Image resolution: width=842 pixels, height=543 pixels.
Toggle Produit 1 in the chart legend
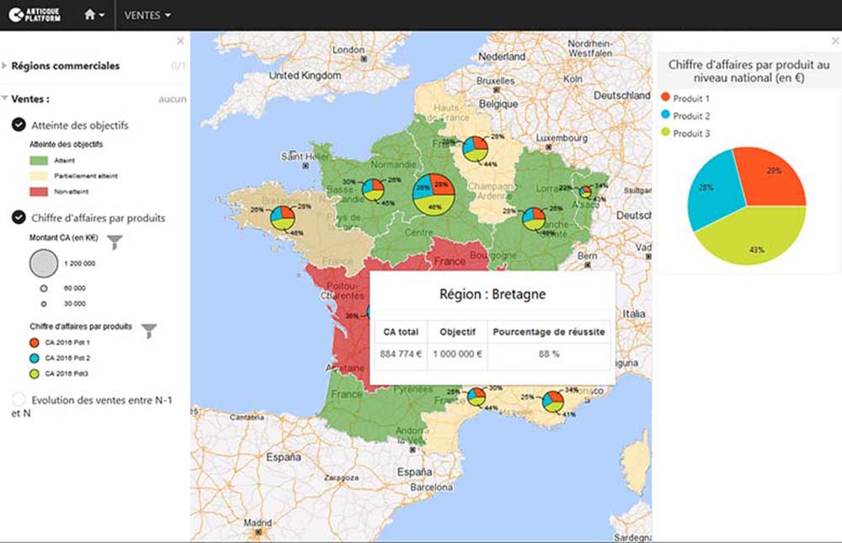click(685, 98)
